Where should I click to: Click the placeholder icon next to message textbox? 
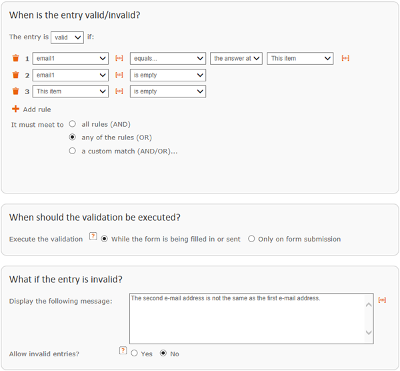coord(382,300)
